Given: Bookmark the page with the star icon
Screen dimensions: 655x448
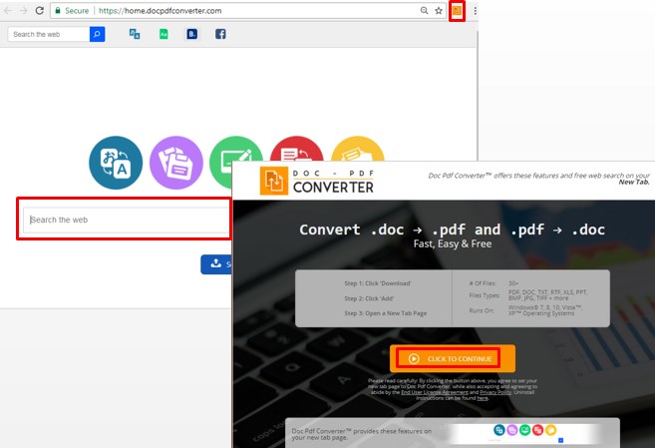Looking at the screenshot, I should click(x=439, y=10).
